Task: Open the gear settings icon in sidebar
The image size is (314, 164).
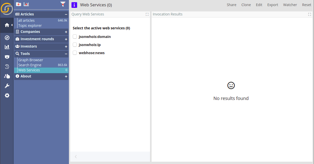Action: click(7, 95)
